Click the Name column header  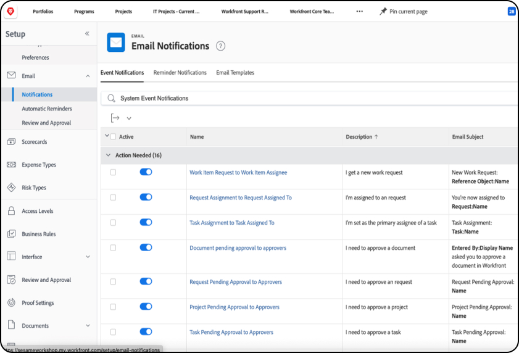(x=197, y=137)
